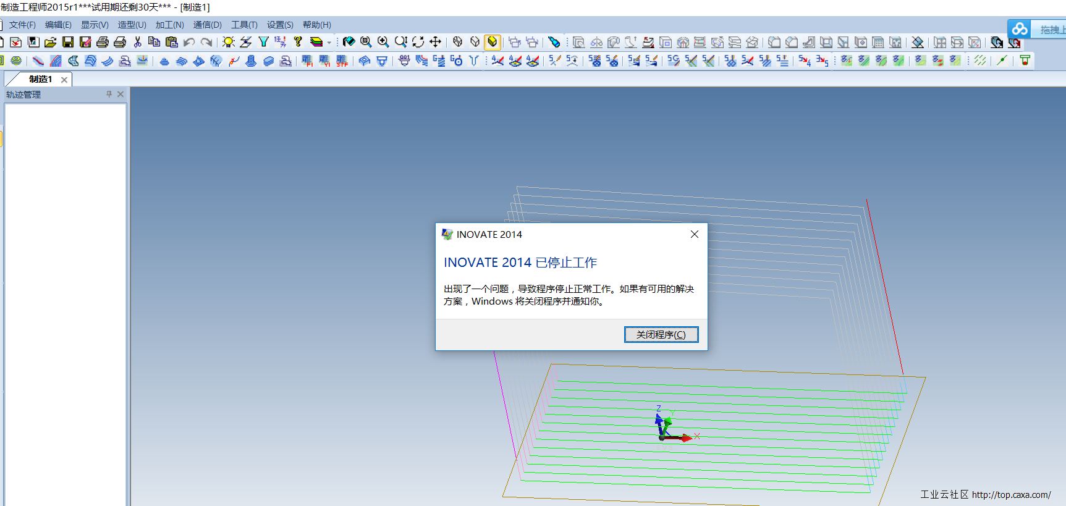Open dropdown arrow next to layers icon

(329, 43)
